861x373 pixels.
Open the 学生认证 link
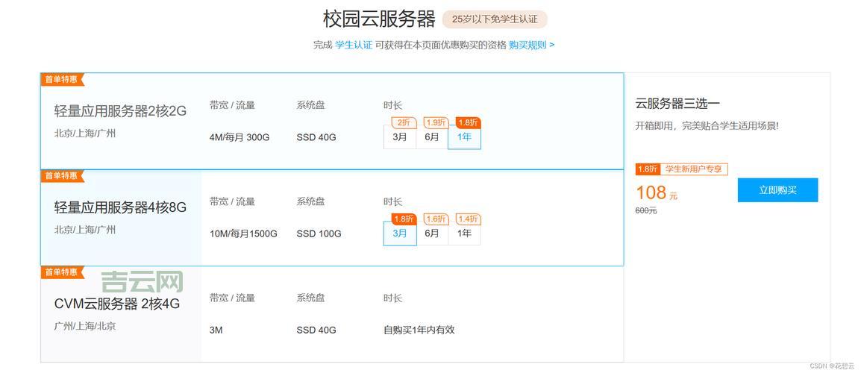354,45
